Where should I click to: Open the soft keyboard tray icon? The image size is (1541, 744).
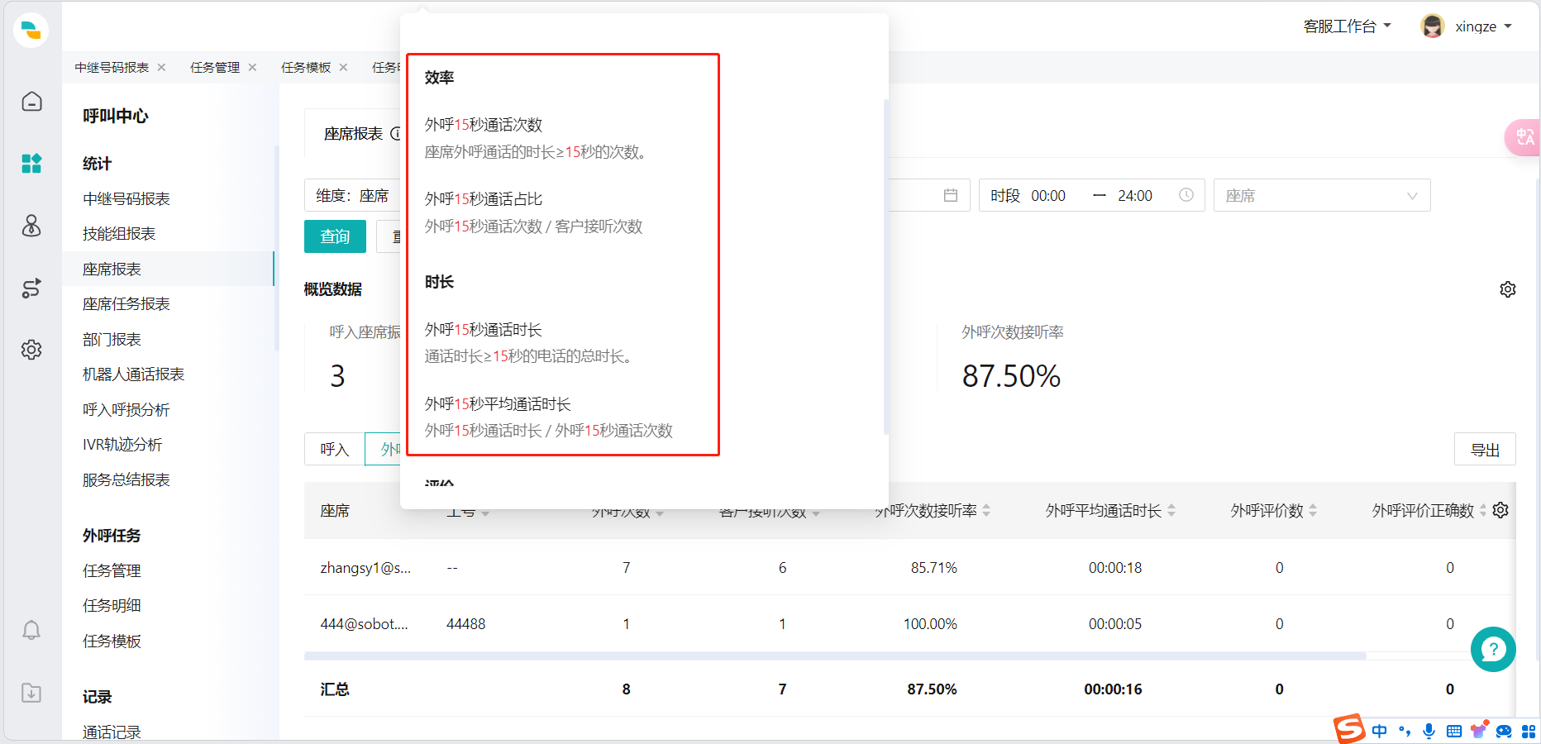point(1454,731)
